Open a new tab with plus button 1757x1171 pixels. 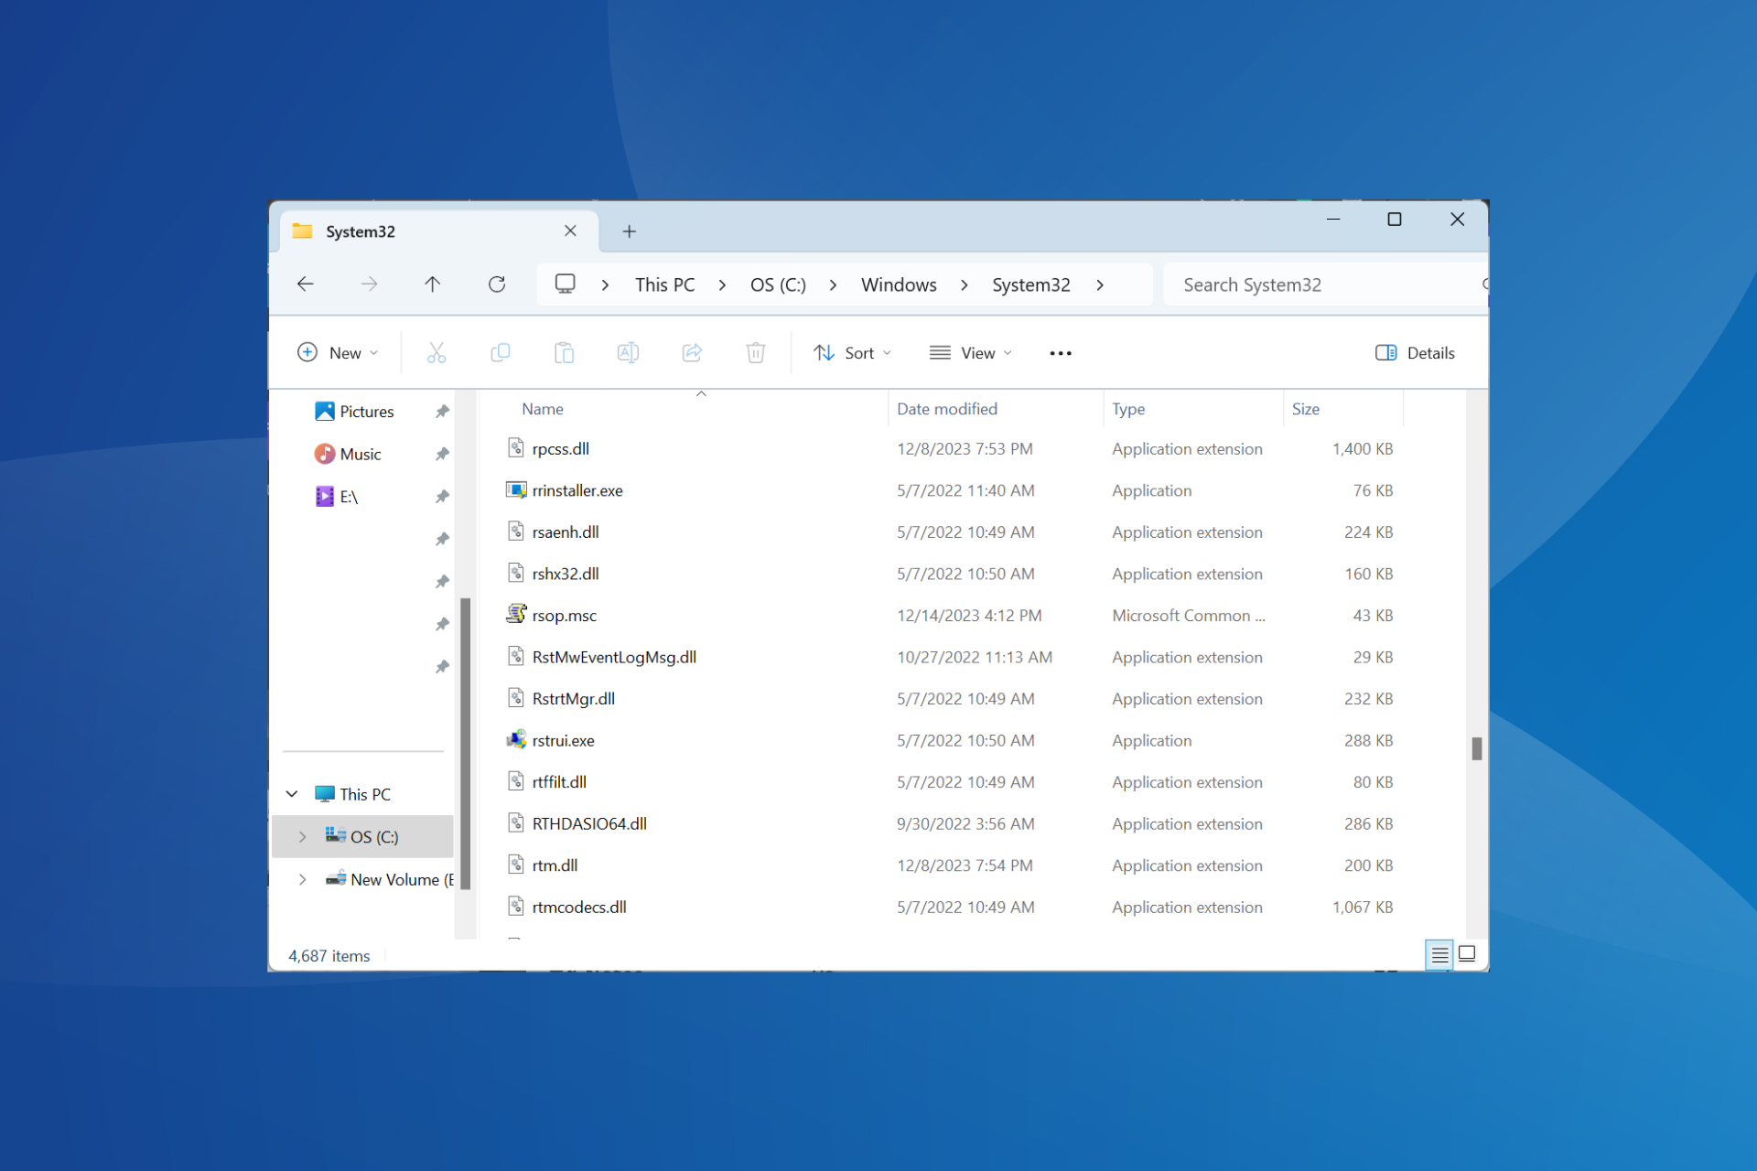point(630,231)
